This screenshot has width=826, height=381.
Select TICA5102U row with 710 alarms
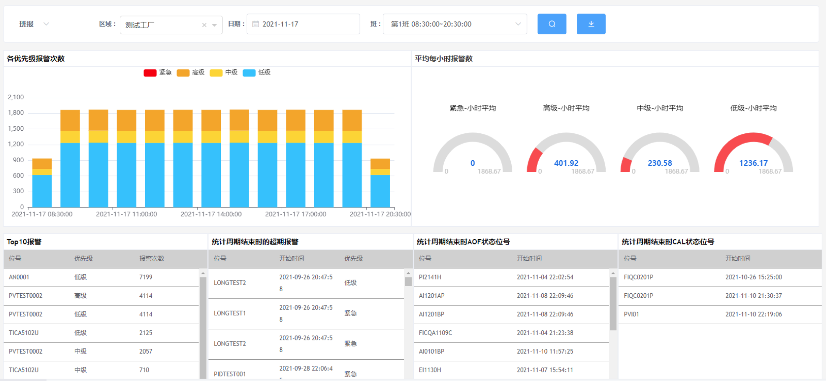[x=101, y=370]
